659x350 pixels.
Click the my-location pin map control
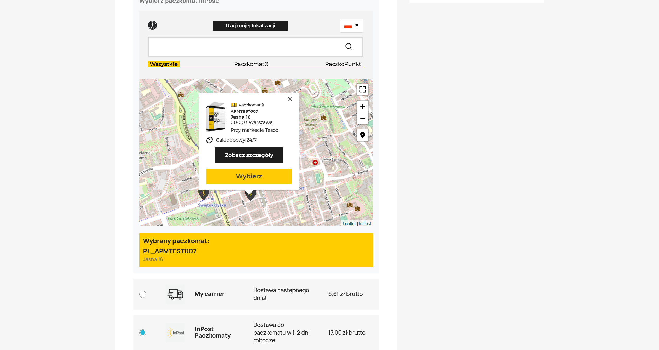[x=362, y=135]
